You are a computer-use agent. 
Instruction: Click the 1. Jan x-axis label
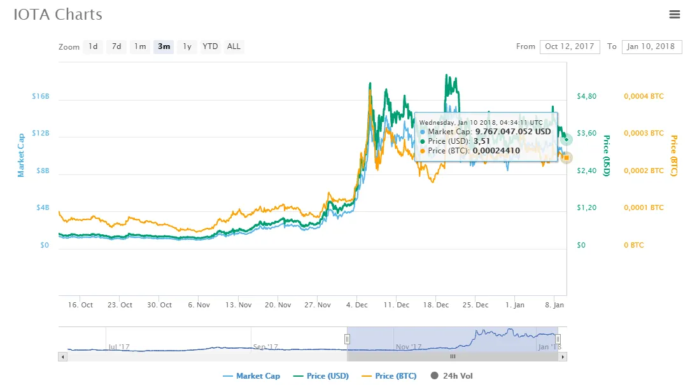(x=515, y=305)
